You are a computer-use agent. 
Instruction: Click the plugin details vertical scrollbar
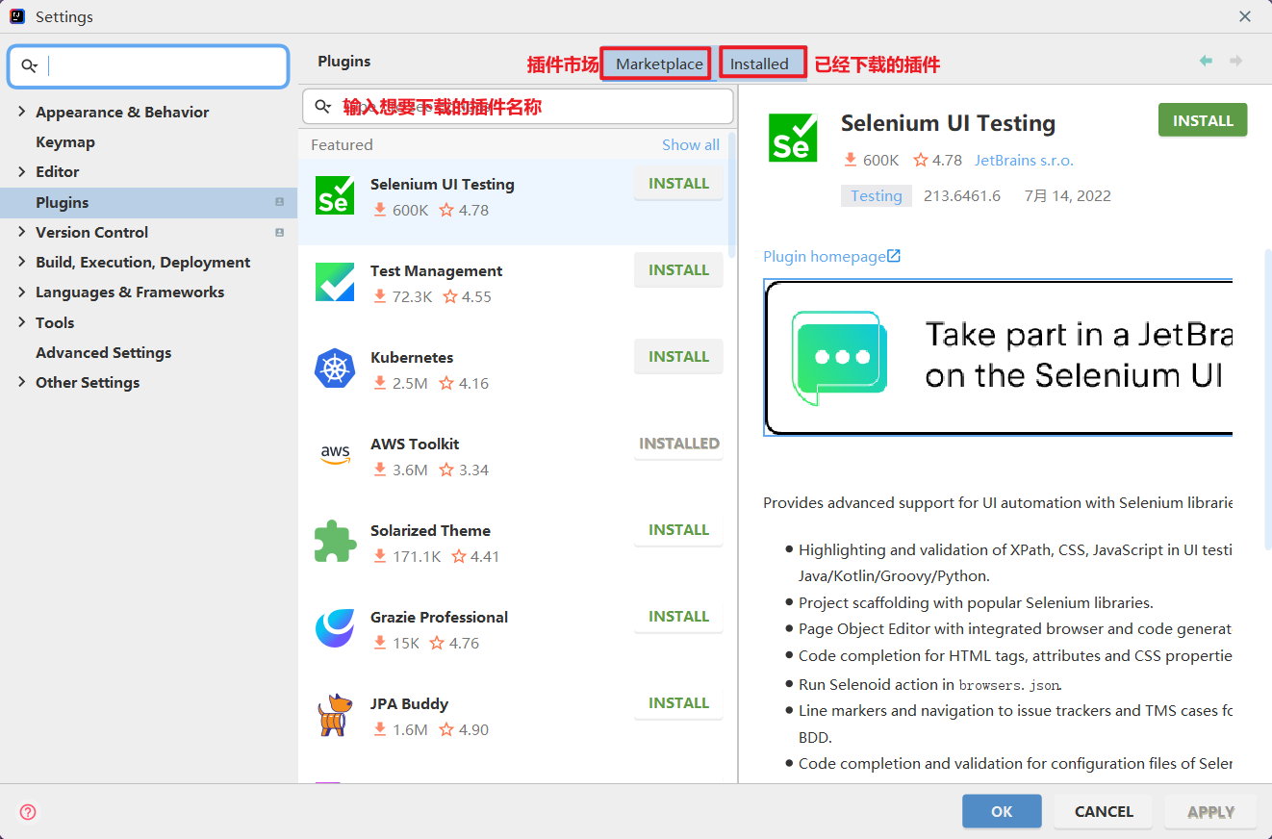(1267, 399)
